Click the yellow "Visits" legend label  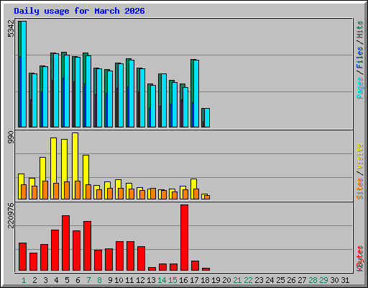pyautogui.click(x=359, y=157)
